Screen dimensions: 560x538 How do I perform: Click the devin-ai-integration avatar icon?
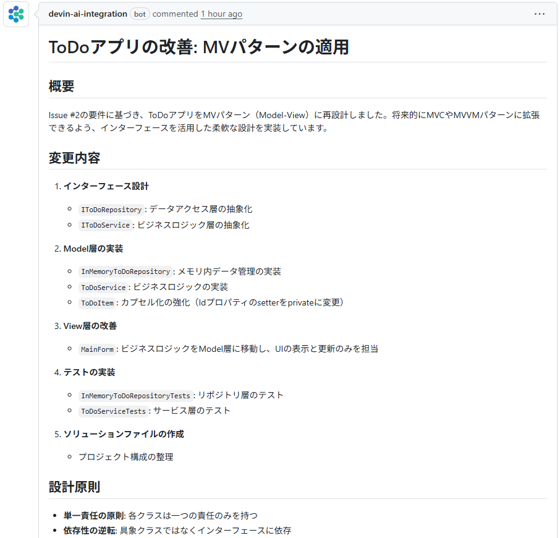pos(16,14)
